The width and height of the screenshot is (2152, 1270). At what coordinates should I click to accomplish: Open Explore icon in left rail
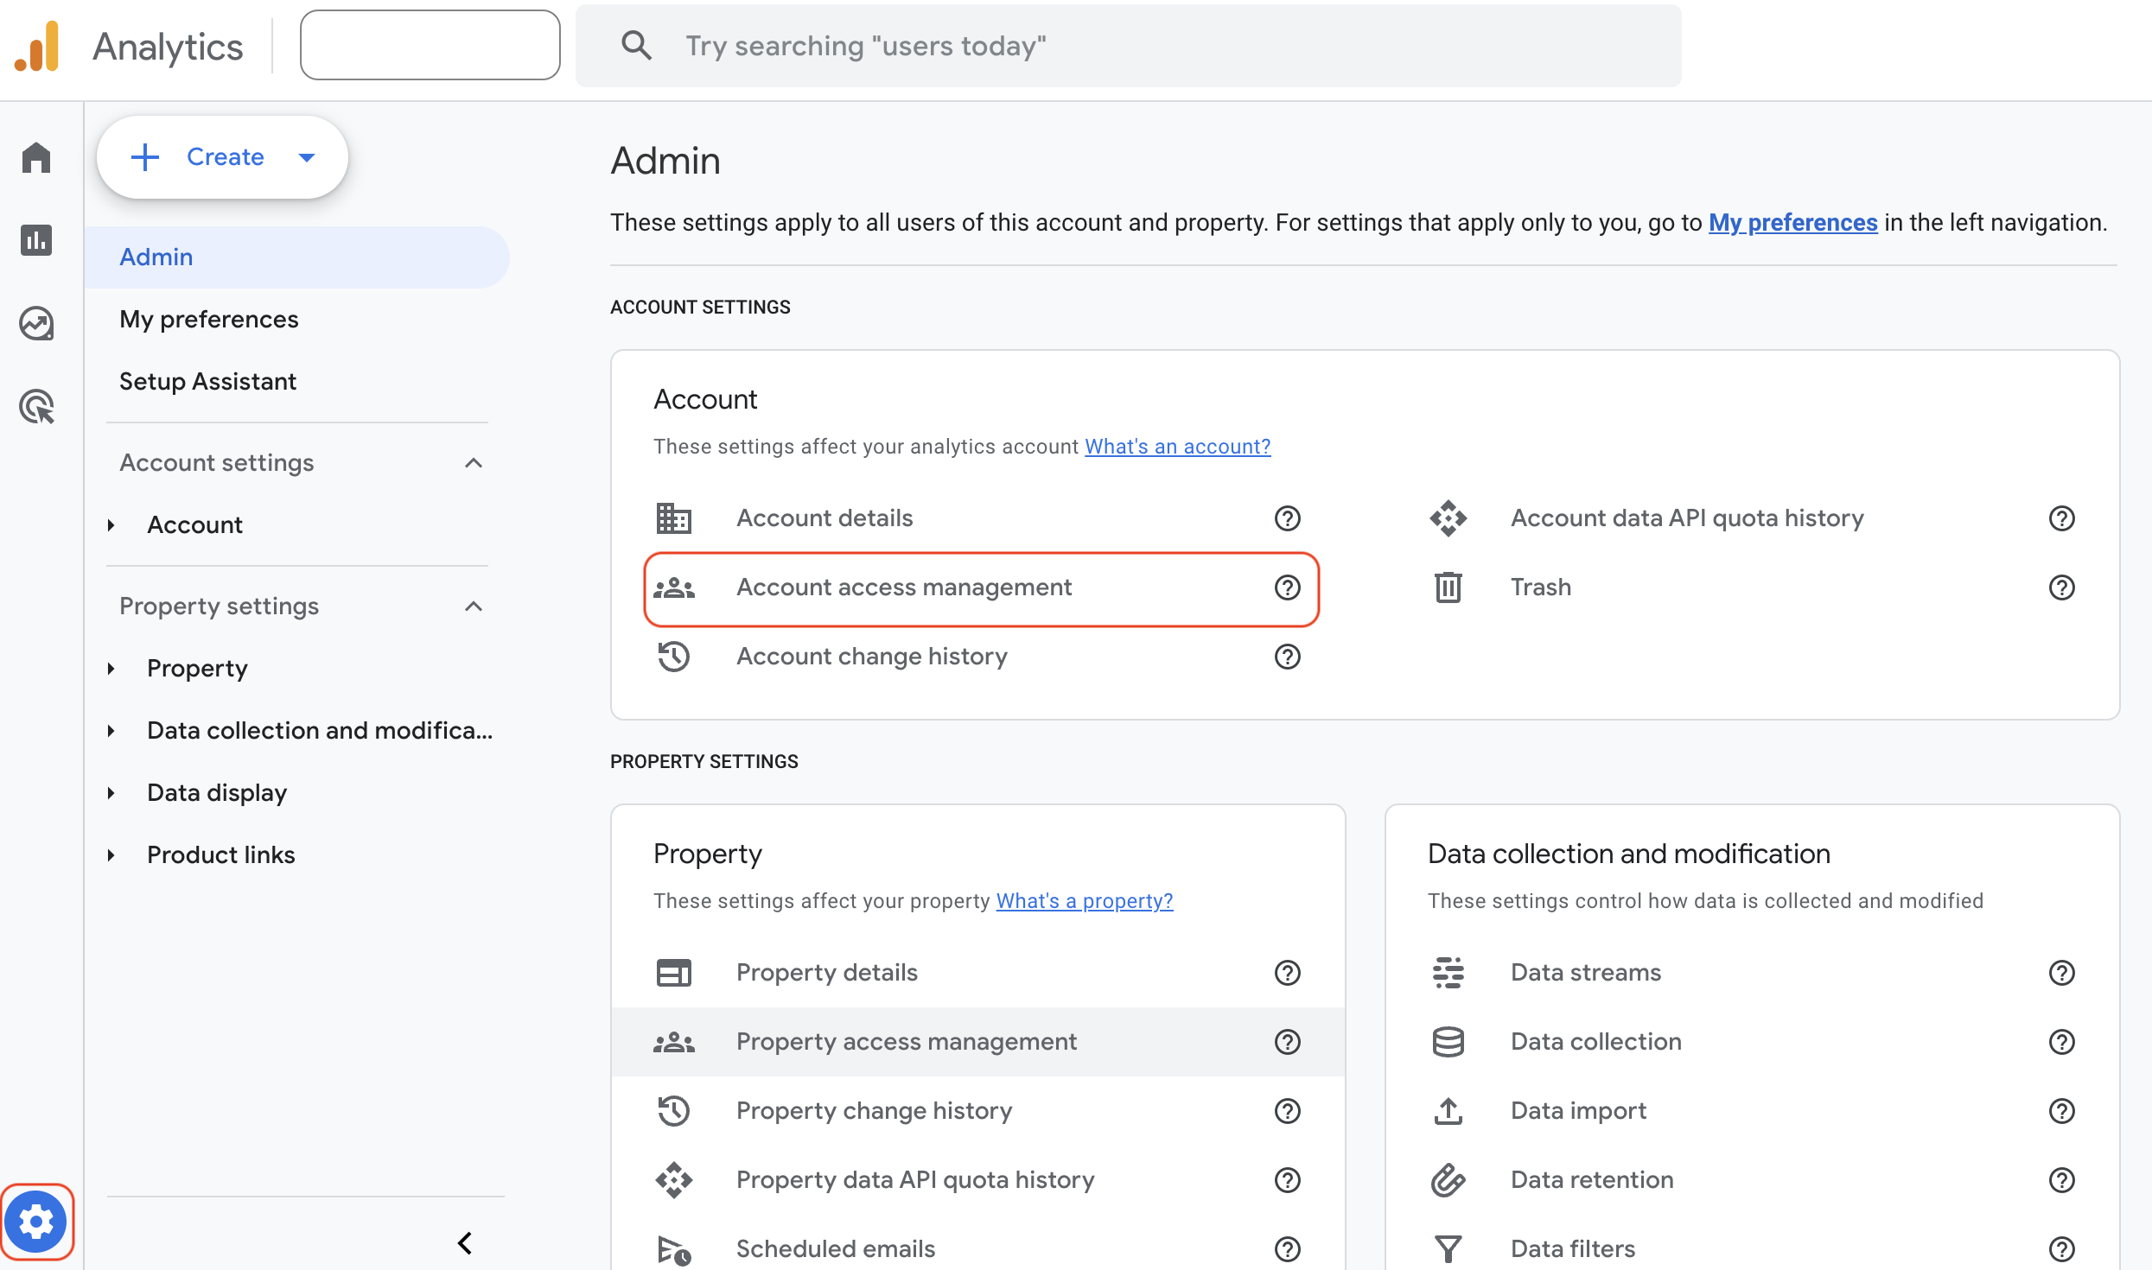coord(36,323)
